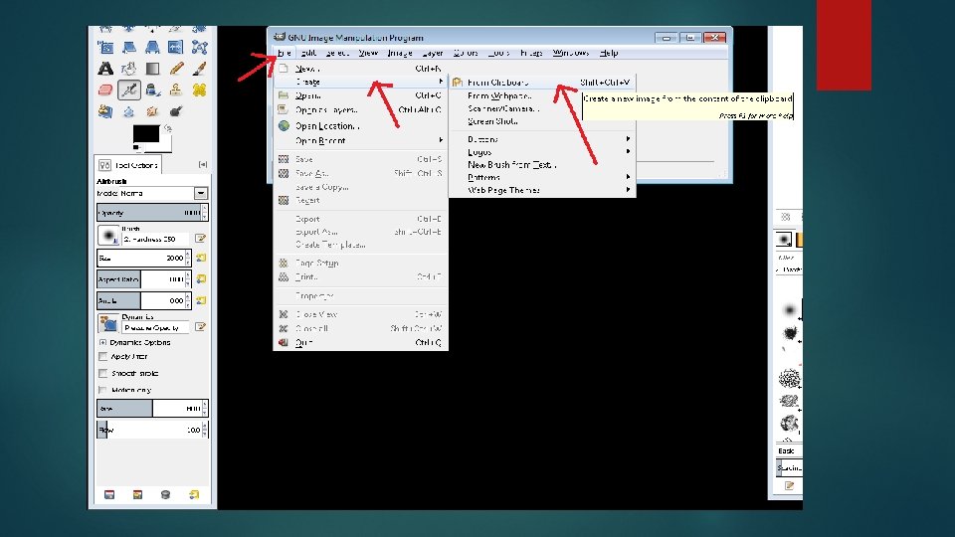Screen dimensions: 955x537
Task: Select the Blur/Sharpen tool
Action: coord(129,111)
